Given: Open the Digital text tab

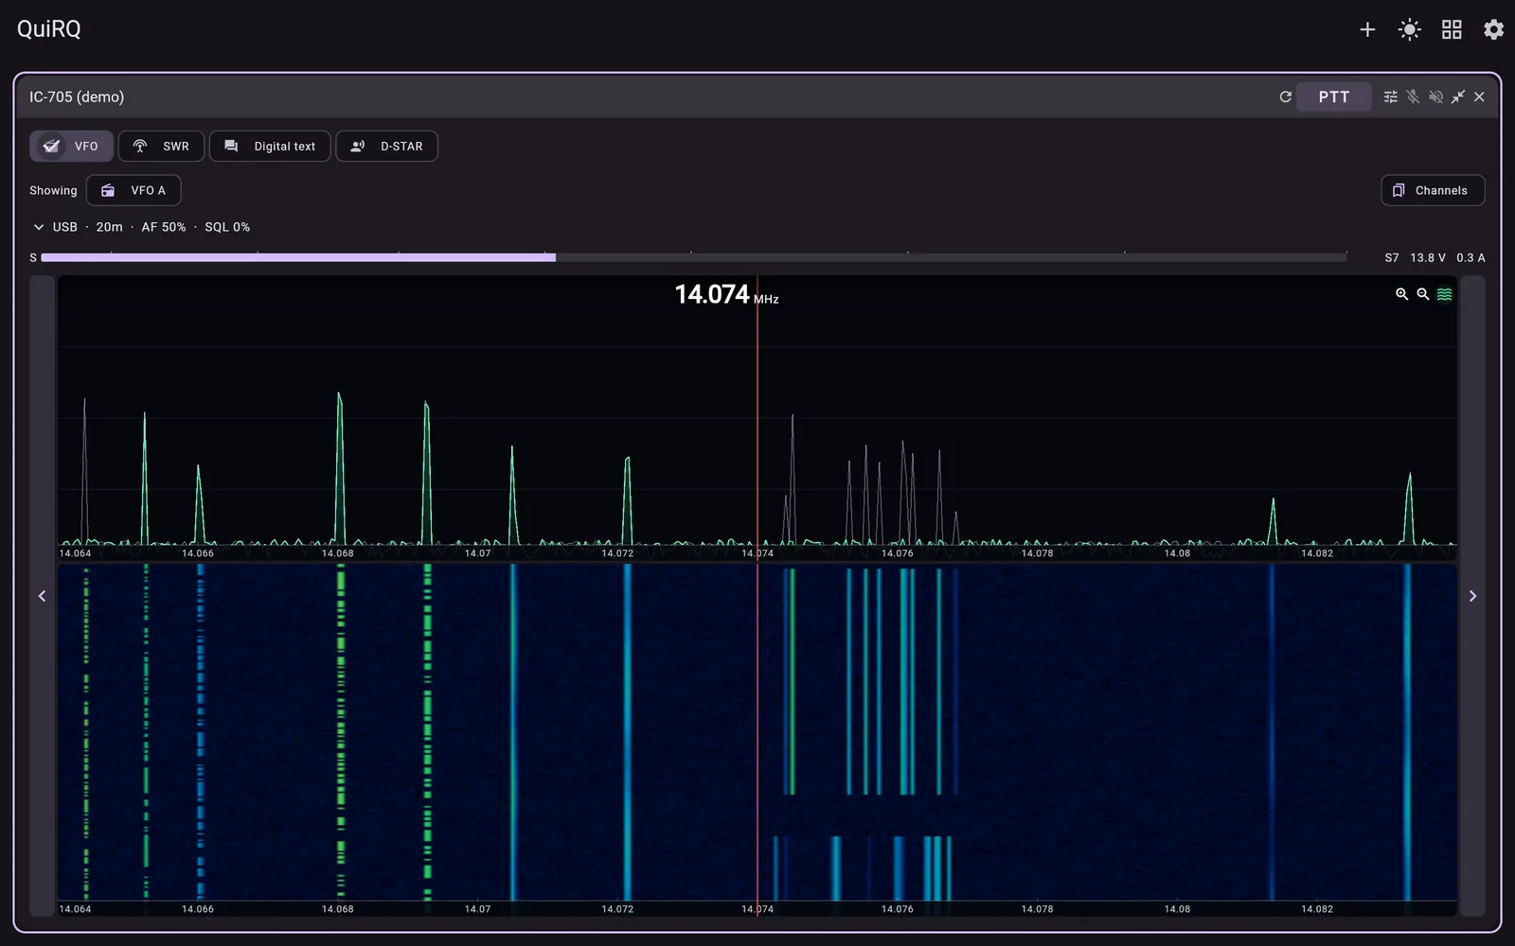Looking at the screenshot, I should click(270, 146).
